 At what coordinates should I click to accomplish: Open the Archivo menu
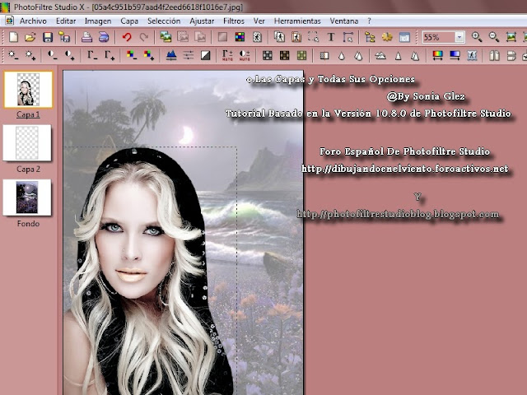33,21
